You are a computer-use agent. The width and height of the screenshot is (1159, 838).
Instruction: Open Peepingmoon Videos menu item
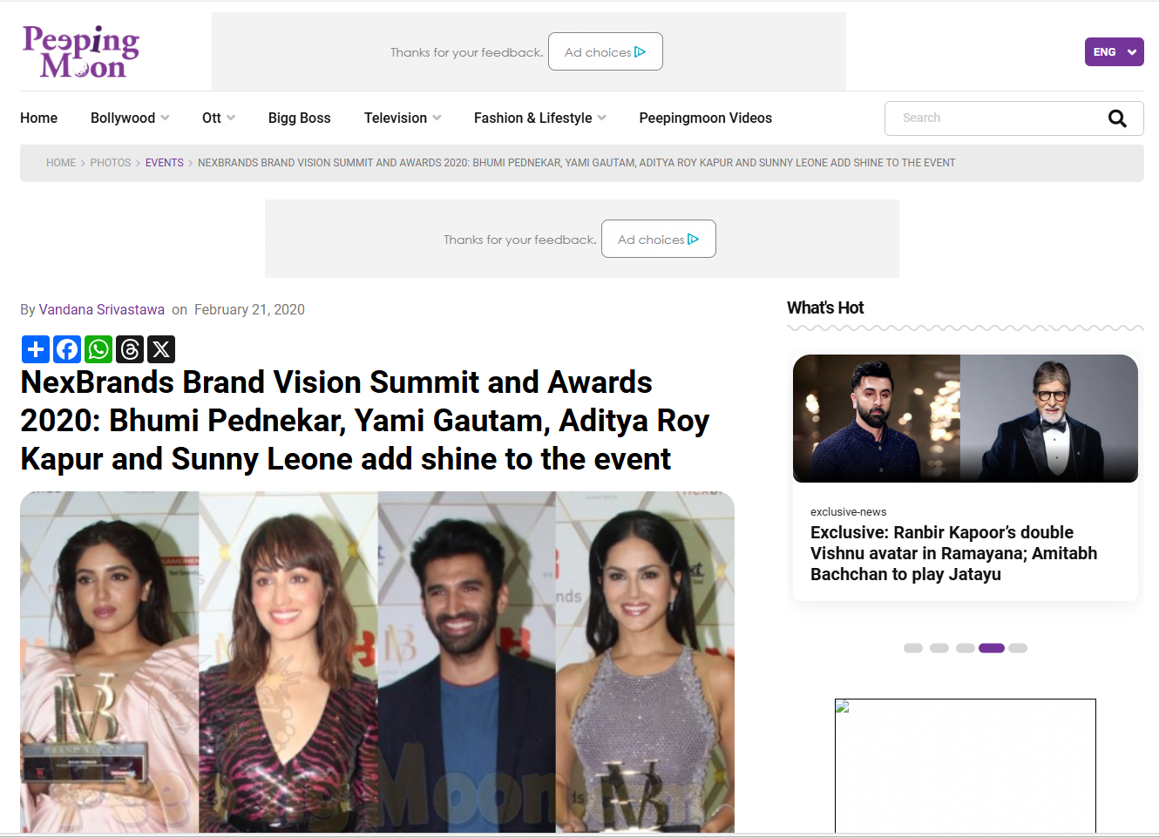705,118
